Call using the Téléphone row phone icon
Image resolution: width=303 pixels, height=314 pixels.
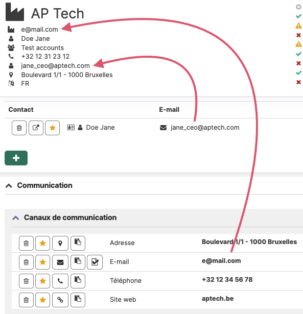tap(60, 281)
